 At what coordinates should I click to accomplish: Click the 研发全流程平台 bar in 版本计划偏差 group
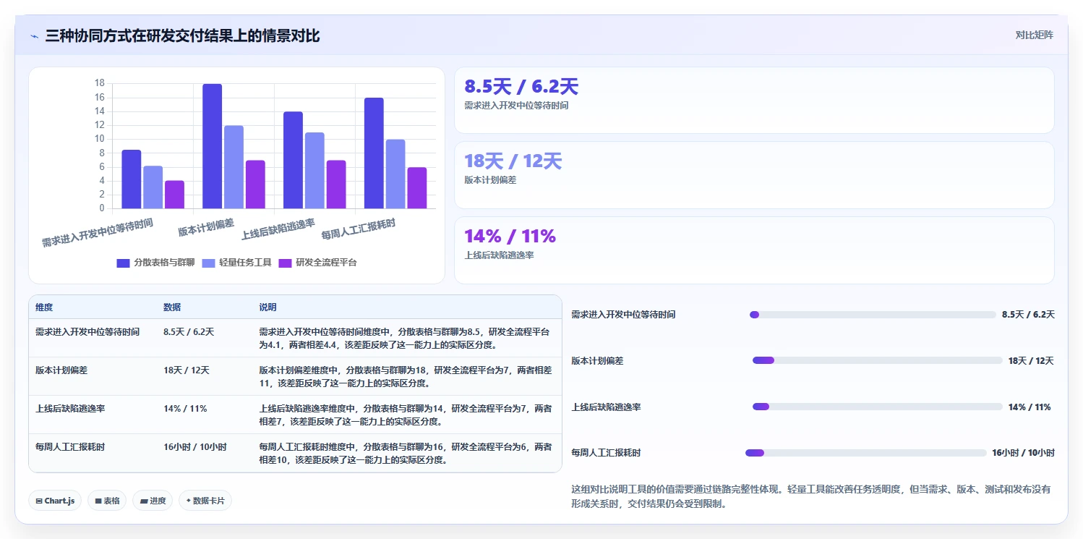click(255, 184)
